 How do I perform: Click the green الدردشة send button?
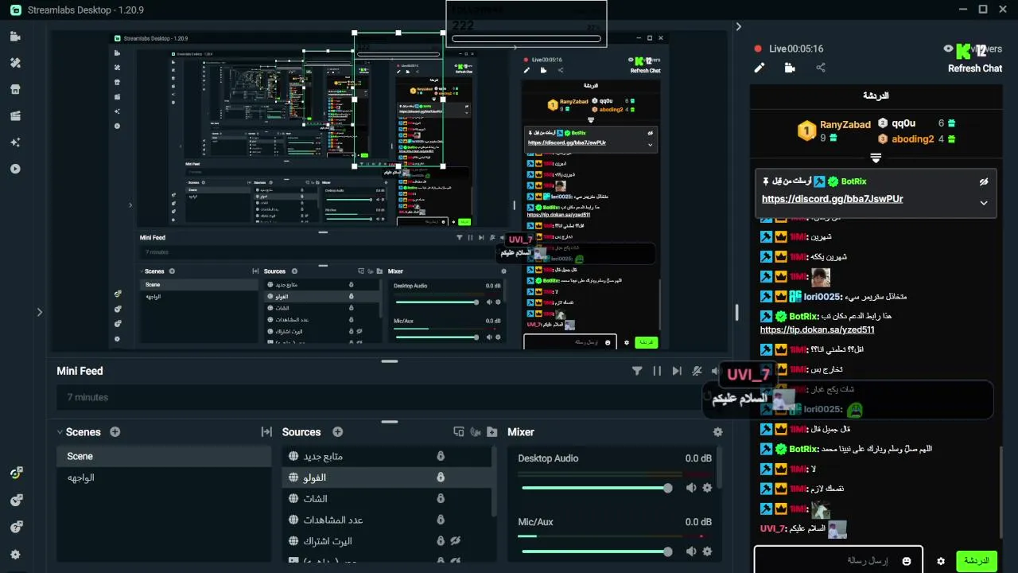pyautogui.click(x=976, y=561)
